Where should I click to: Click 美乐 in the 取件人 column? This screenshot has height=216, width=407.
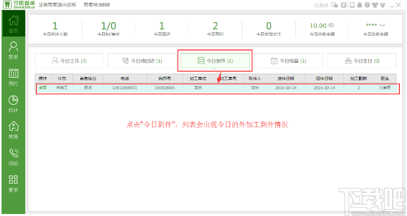pyautogui.click(x=255, y=88)
